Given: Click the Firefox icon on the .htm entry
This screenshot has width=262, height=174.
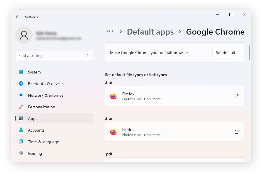Looking at the screenshot, I should [x=114, y=96].
